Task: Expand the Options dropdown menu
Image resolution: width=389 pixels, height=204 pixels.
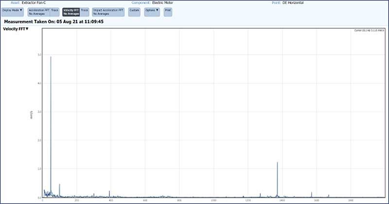Action: (x=152, y=12)
